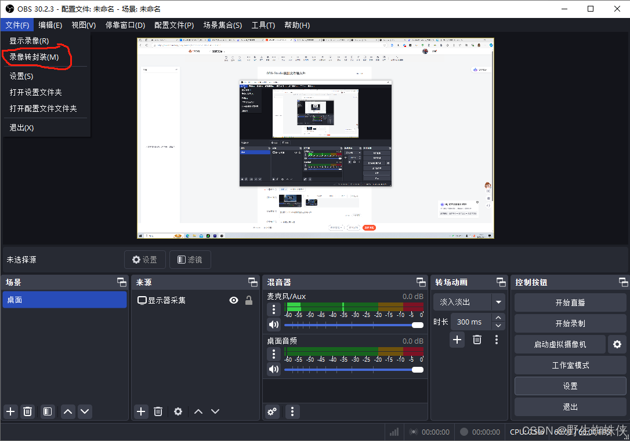Open the 工具(T) menu
The image size is (630, 441).
click(x=263, y=25)
